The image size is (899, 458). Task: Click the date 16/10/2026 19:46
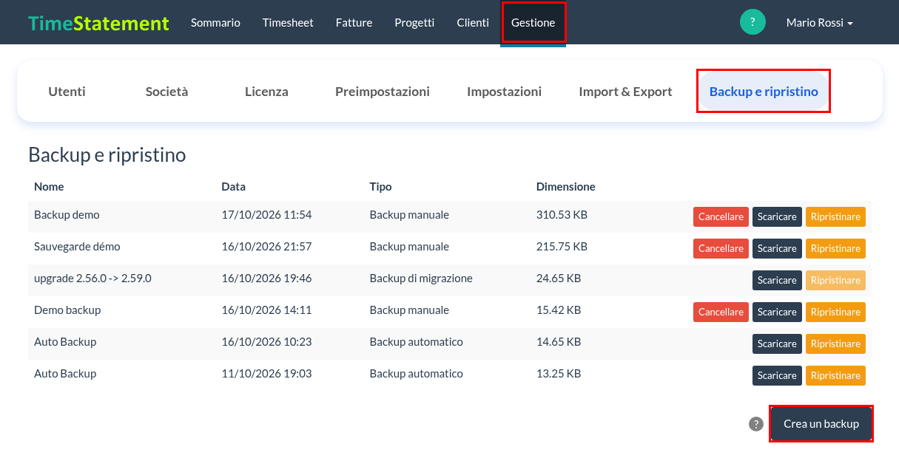(x=266, y=278)
